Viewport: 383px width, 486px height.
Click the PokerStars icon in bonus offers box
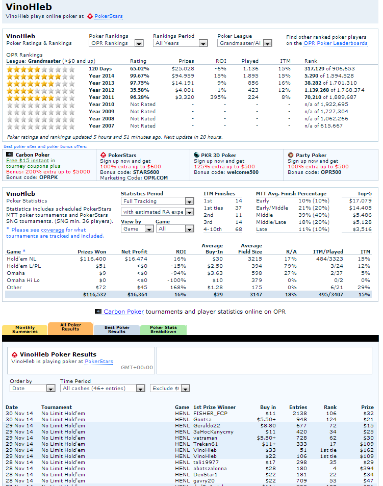(x=103, y=155)
